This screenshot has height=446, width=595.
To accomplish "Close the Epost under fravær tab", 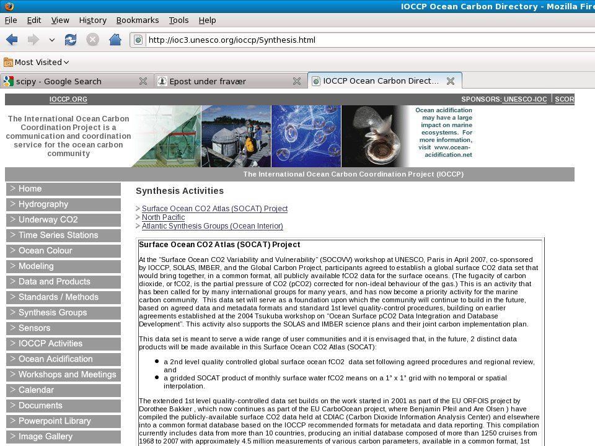I will coord(297,81).
